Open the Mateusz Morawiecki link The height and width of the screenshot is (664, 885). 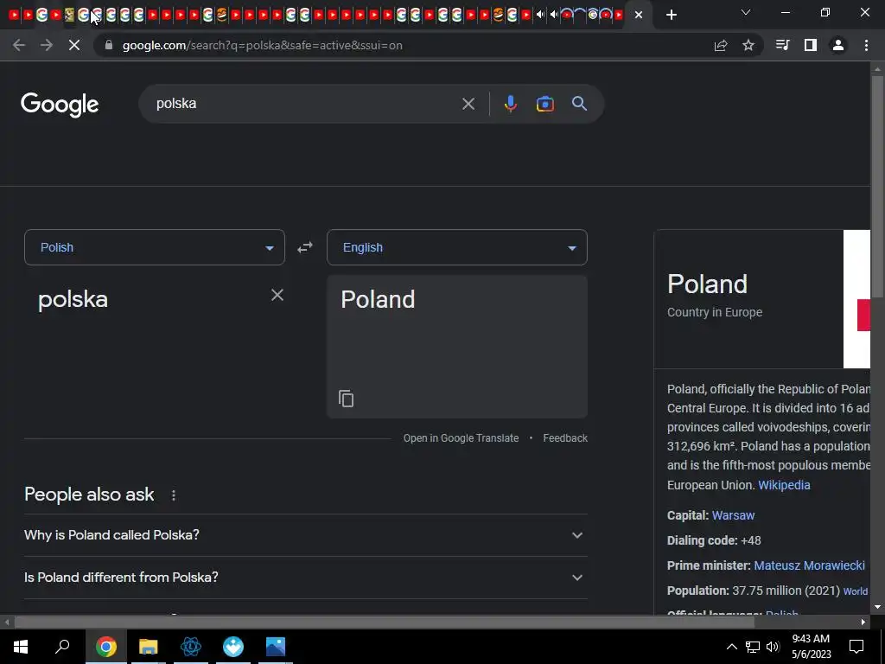tap(809, 565)
